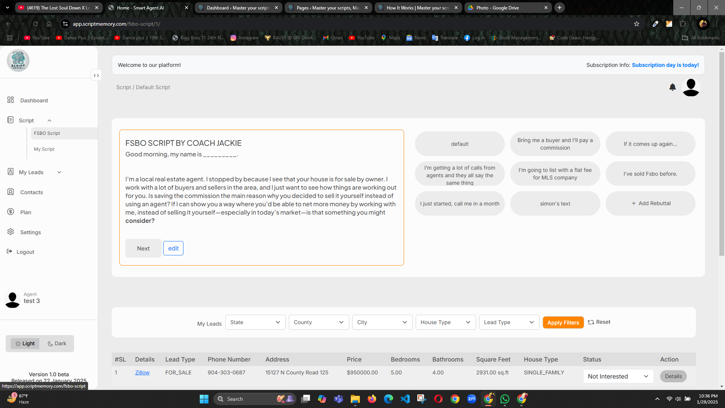Switch to Dark theme
This screenshot has height=408, width=725.
(x=57, y=343)
